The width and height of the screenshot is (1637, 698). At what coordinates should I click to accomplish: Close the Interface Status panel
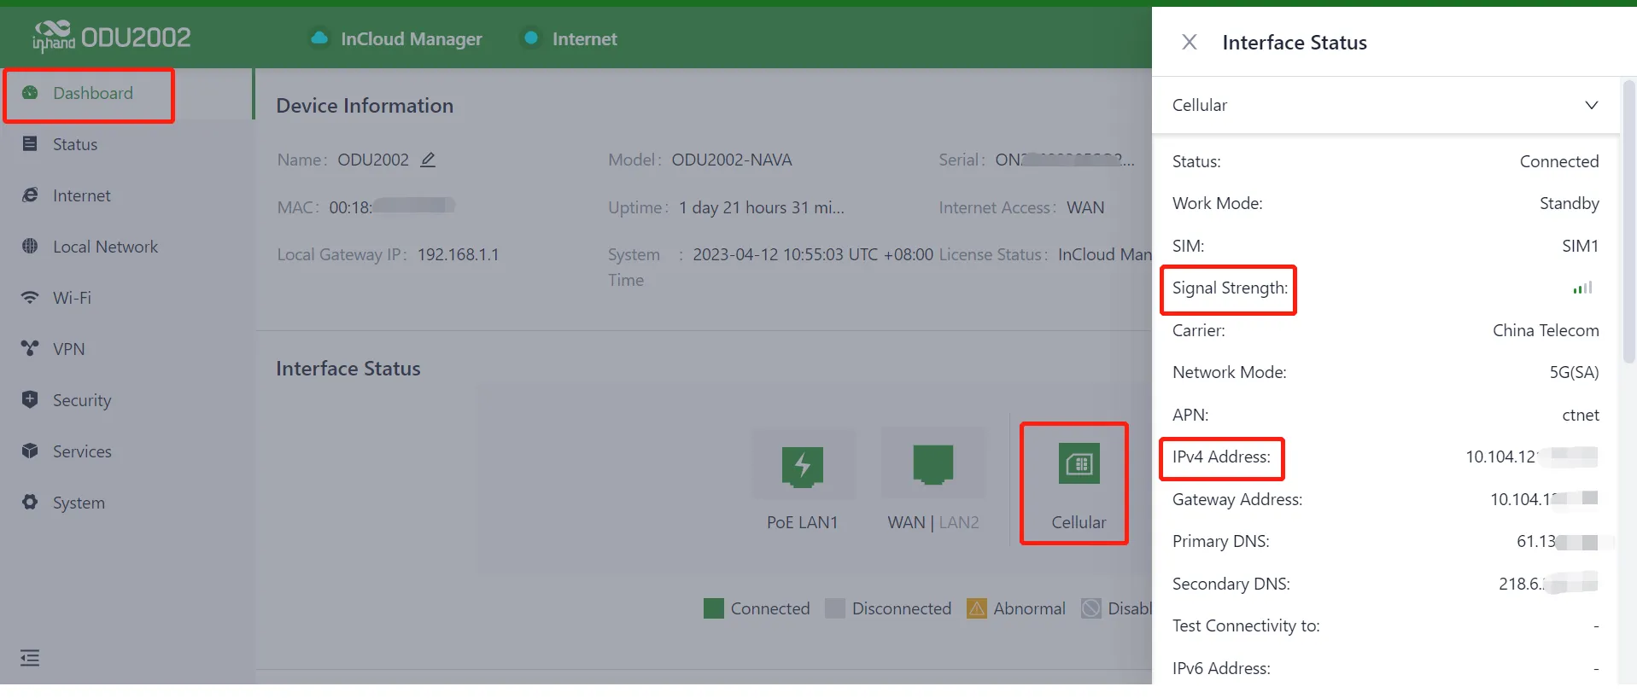tap(1189, 42)
